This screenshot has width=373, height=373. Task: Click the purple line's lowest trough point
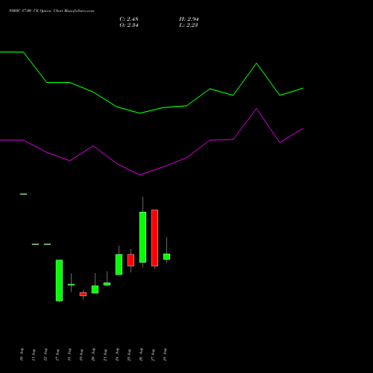[140, 175]
